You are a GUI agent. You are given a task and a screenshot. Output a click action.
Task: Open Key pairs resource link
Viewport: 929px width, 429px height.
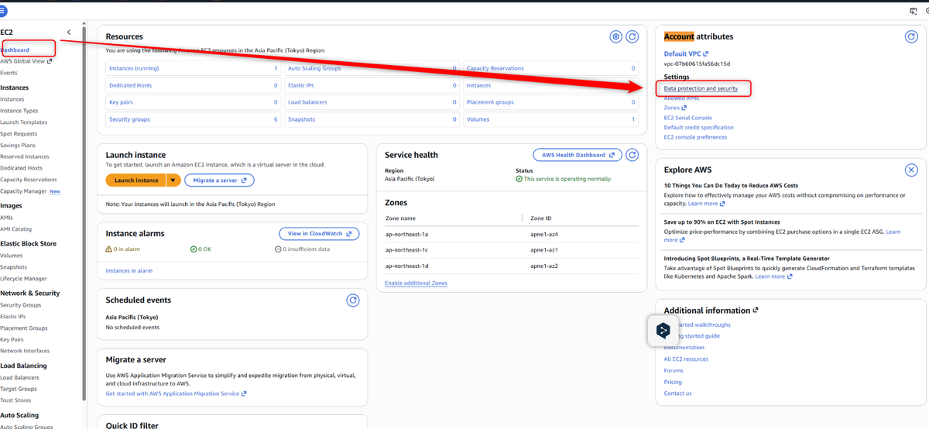[121, 102]
